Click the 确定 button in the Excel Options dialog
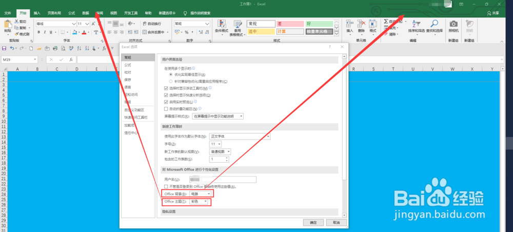Viewport: 513px width, 232px height. [x=313, y=223]
